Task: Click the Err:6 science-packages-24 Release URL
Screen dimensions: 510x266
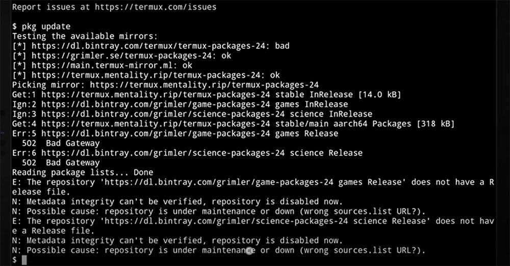Action: coord(163,153)
